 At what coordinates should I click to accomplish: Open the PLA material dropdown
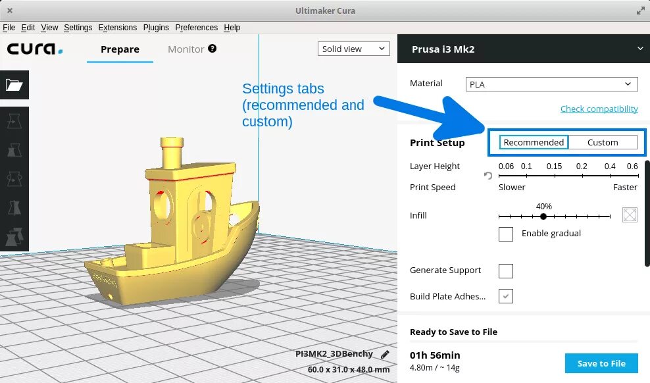tap(551, 84)
